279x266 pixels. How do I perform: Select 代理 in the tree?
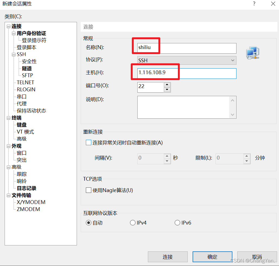pyautogui.click(x=21, y=103)
